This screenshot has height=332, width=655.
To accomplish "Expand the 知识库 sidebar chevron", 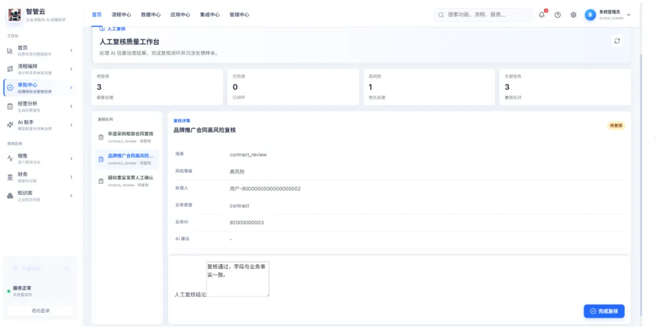I will 71,195.
